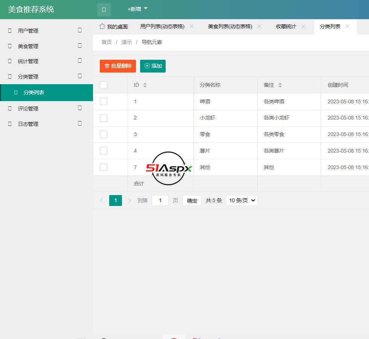This screenshot has width=369, height=339.
Task: Click the trash icon on 批量删除 button
Action: (107, 66)
